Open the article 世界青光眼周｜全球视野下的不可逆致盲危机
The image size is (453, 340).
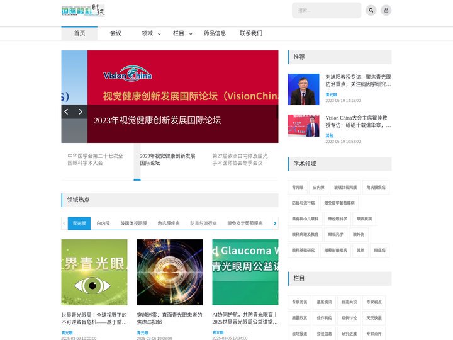tap(94, 319)
